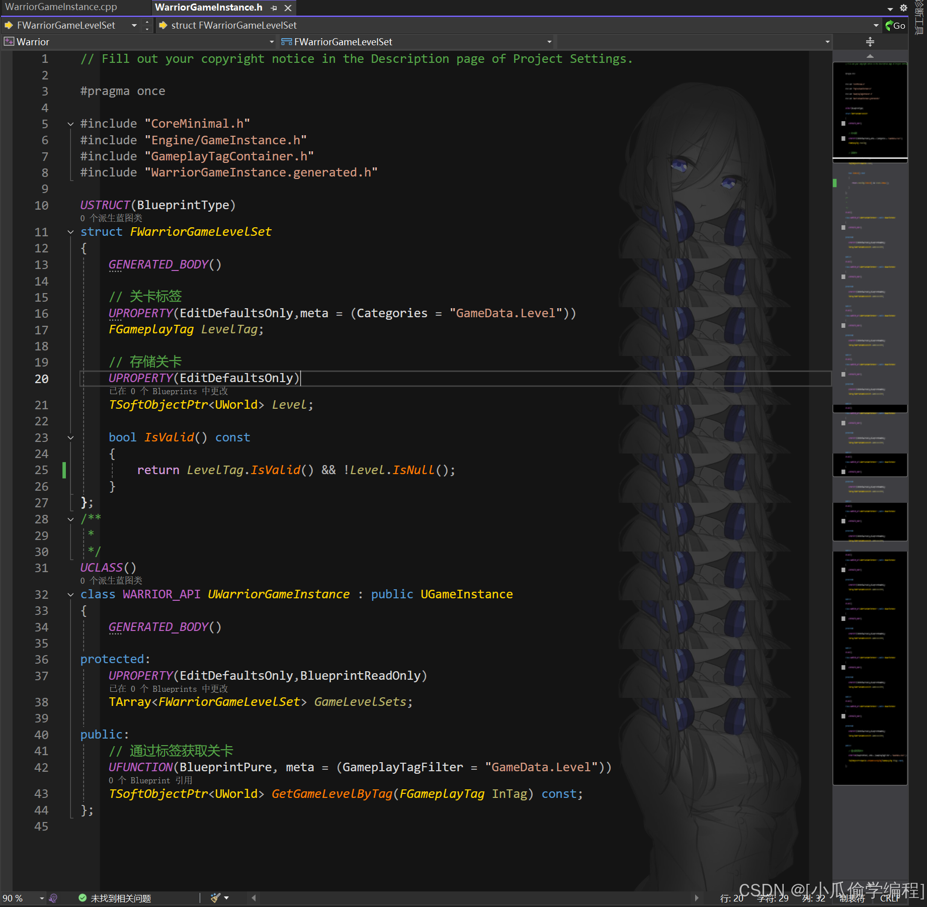This screenshot has height=907, width=927.
Task: Click the scroll up arrow above the minimap
Action: pyautogui.click(x=870, y=56)
